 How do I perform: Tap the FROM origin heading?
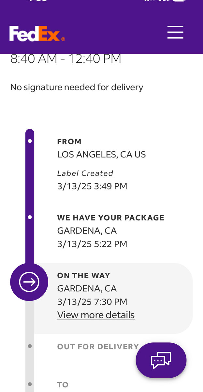coord(69,141)
